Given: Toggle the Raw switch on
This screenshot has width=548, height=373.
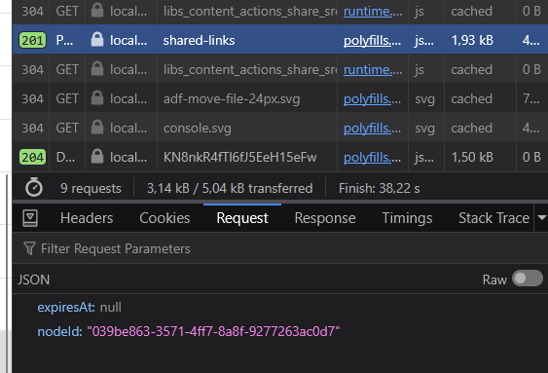Looking at the screenshot, I should coord(527,279).
